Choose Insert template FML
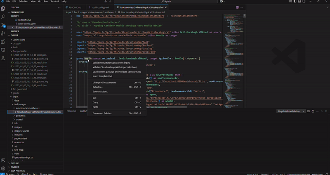The width and height of the screenshot is (330, 175). (117, 76)
